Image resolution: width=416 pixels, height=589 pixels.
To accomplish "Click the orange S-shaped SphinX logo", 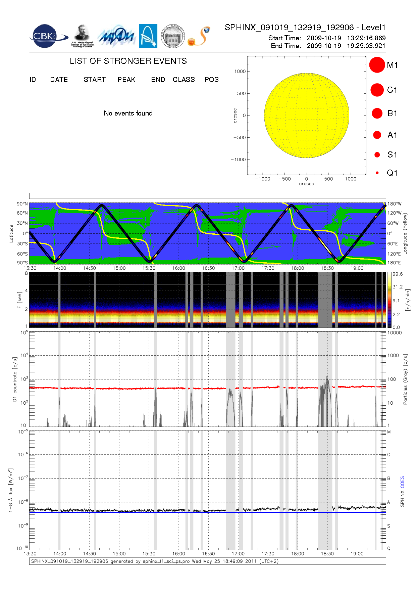I will (199, 36).
